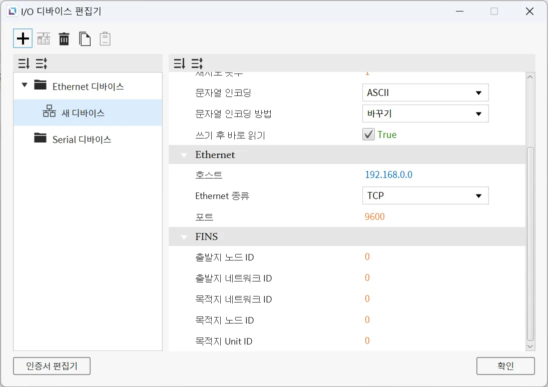Open the 문자열 인코딩 ASCII dropdown

[x=425, y=93]
